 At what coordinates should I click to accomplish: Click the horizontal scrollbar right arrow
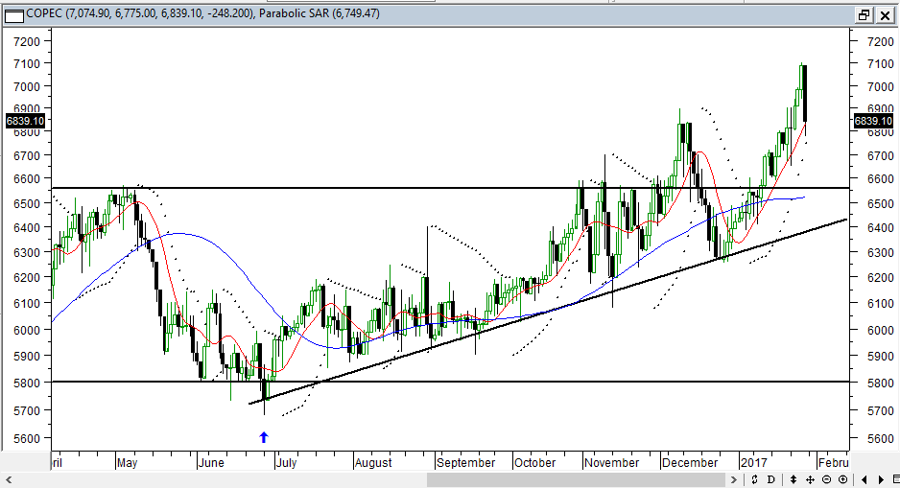click(734, 479)
